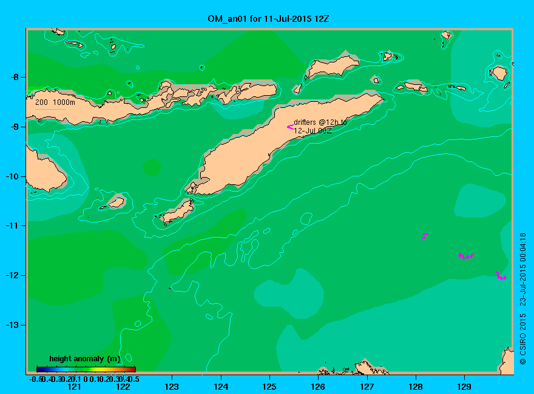Click the '200 1000m' contour legend text
534x394 pixels.
(55, 102)
